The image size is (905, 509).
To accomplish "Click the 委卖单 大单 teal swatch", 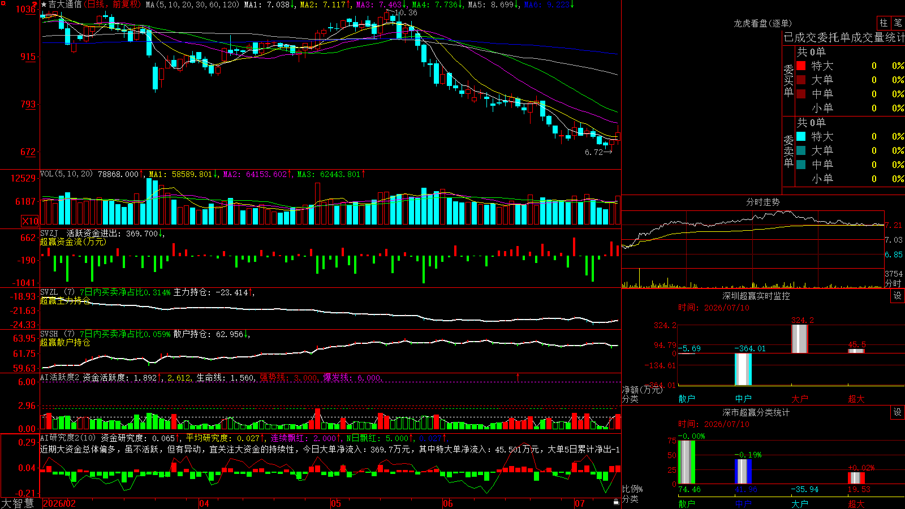I will [801, 150].
